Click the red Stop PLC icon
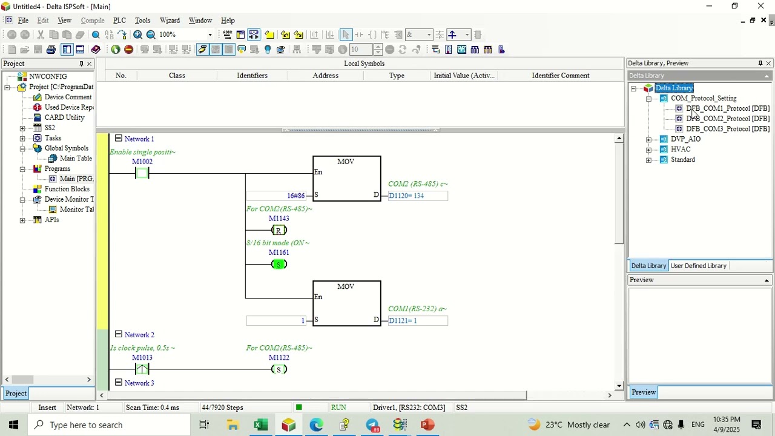 tap(128, 49)
